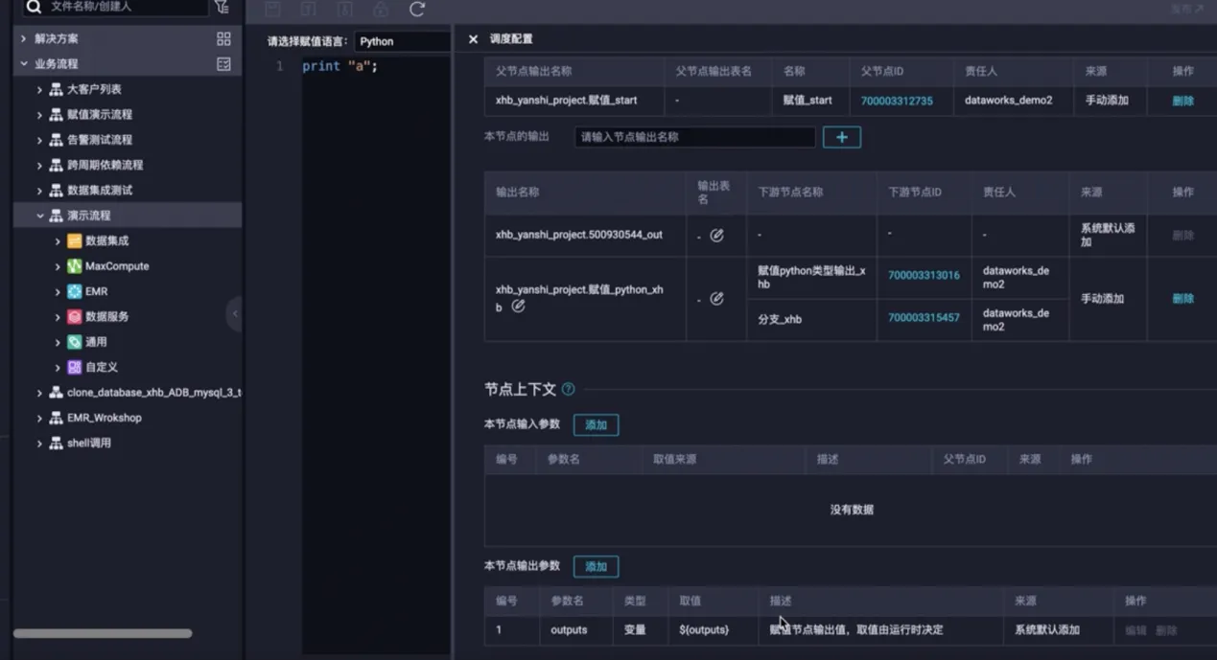The width and height of the screenshot is (1217, 660).
Task: Click the edit icon in the 500930544_out output table cell
Action: pos(716,235)
